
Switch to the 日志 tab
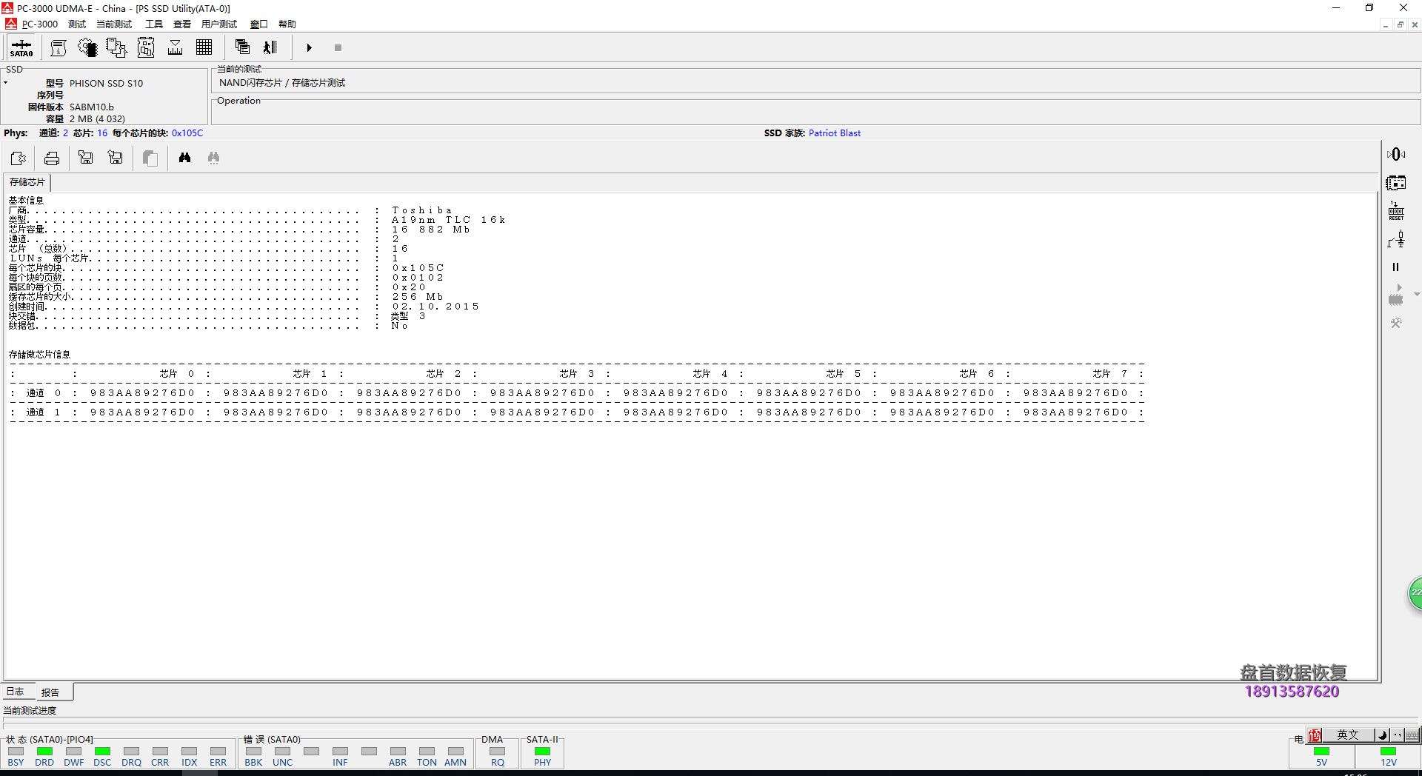tap(16, 692)
